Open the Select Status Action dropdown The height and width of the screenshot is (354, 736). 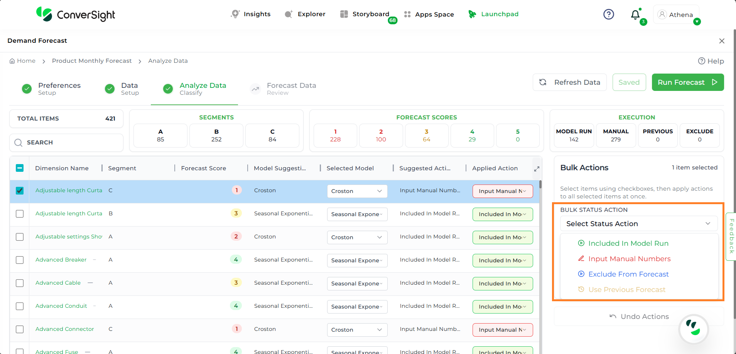(638, 224)
